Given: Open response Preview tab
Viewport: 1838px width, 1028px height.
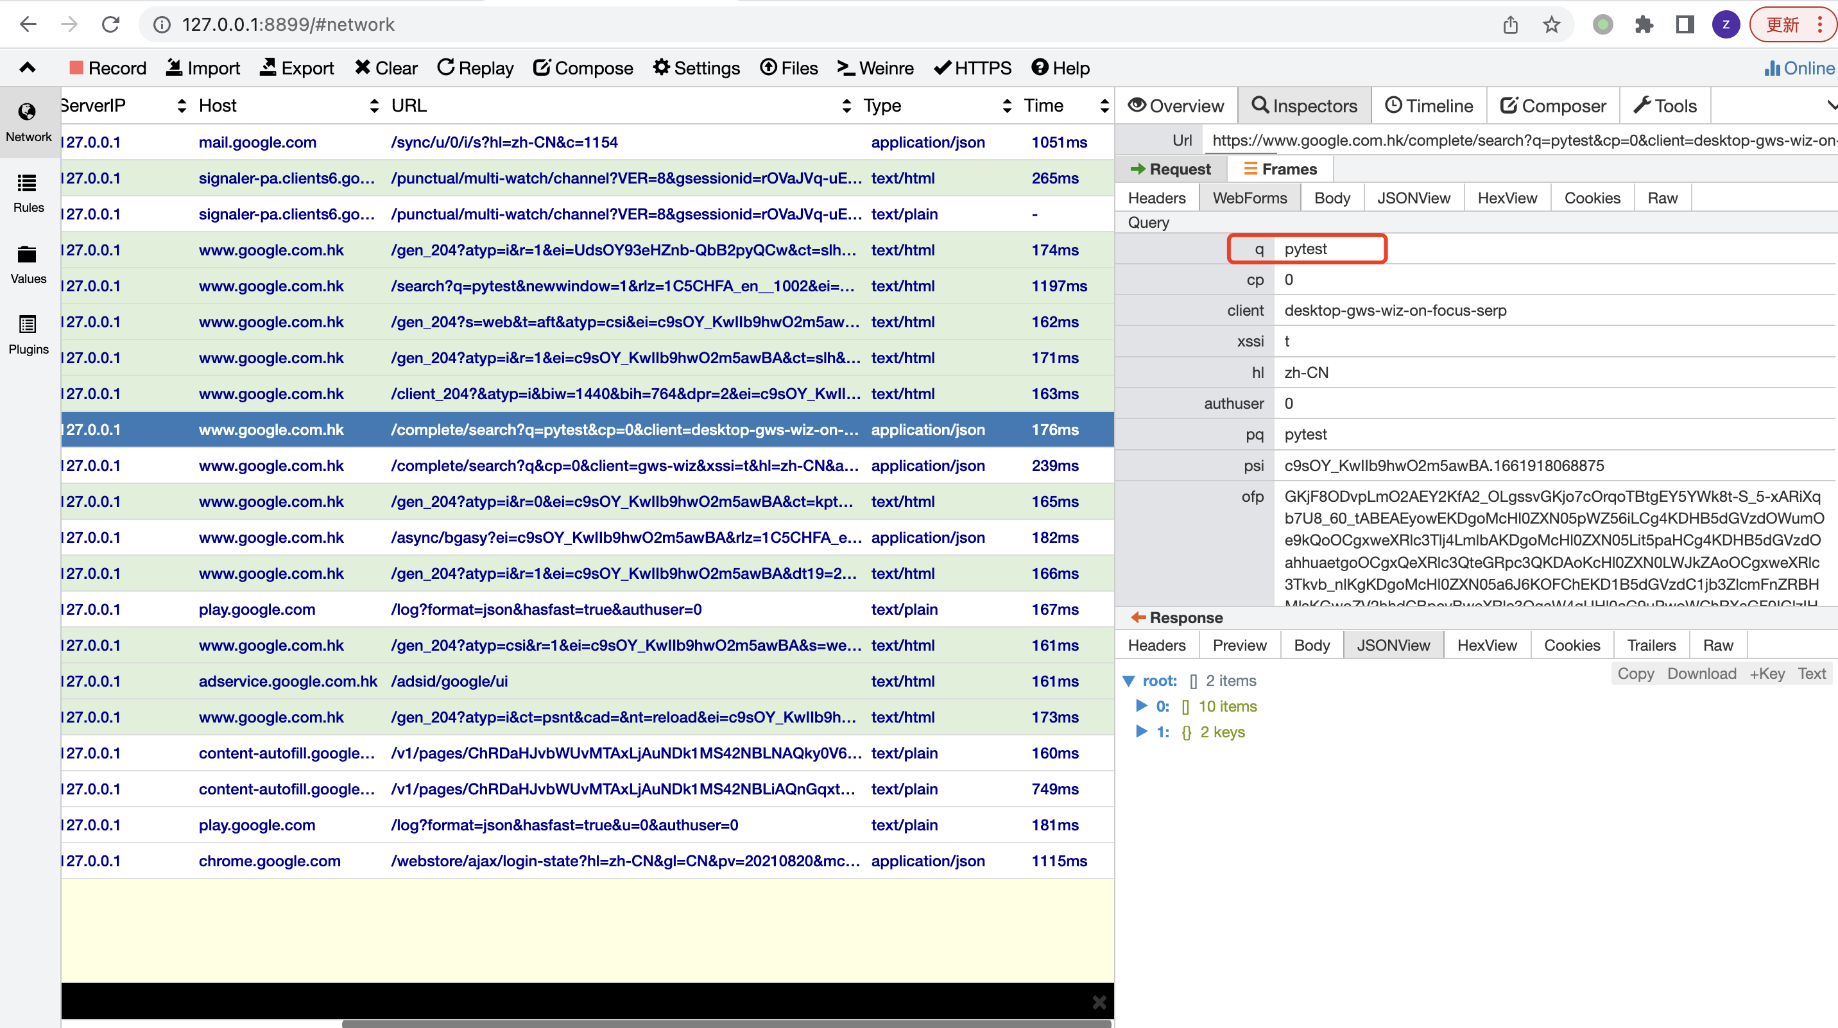Looking at the screenshot, I should [1239, 645].
